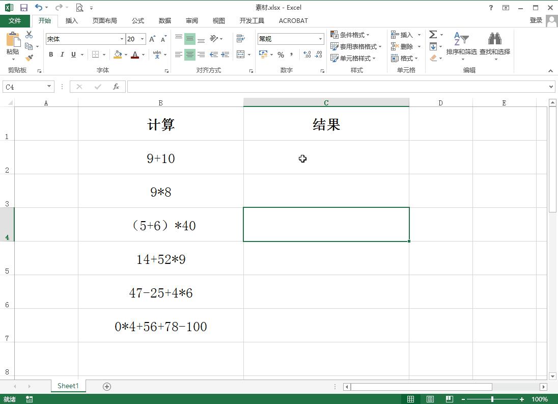Click Decrease Decimal icon
The image size is (558, 404).
(x=319, y=55)
